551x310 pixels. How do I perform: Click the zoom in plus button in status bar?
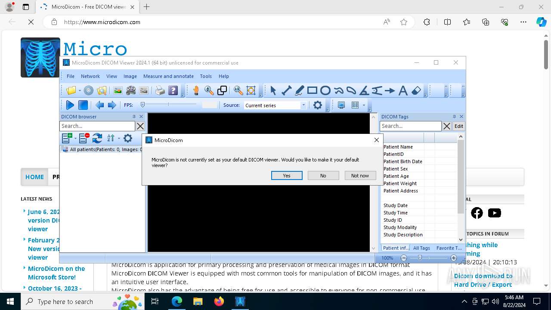point(453,258)
